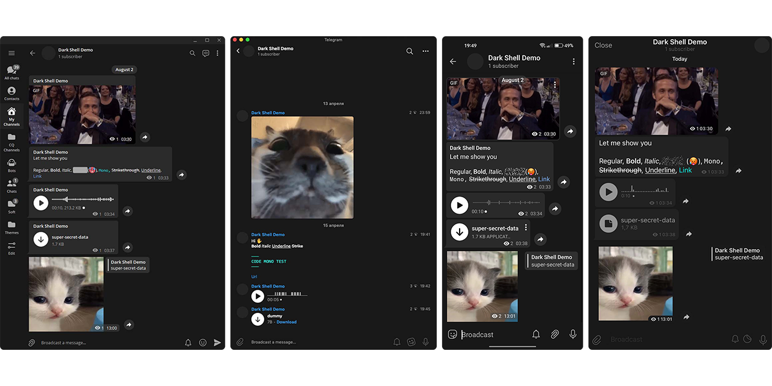Click Close in iOS window header
Image resolution: width=772 pixels, height=386 pixels.
tap(603, 45)
